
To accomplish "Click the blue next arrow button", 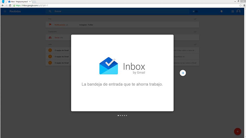I will 183,73.
